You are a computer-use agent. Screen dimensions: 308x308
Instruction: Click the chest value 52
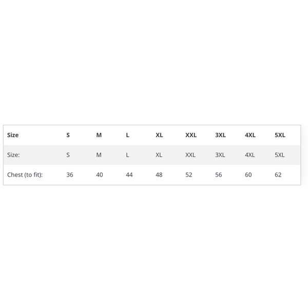tap(189, 175)
